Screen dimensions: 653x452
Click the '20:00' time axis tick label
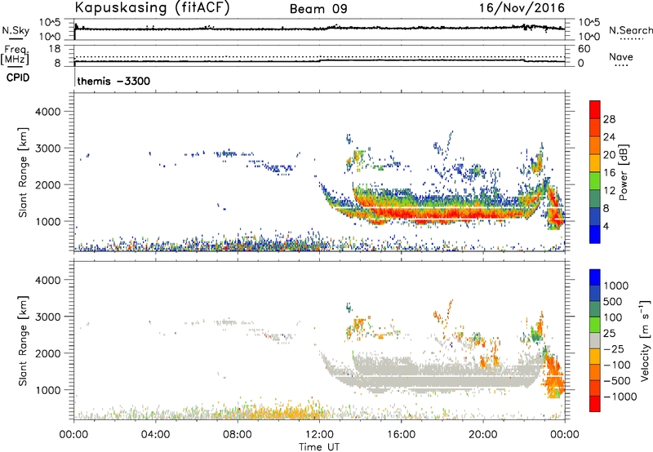483,435
